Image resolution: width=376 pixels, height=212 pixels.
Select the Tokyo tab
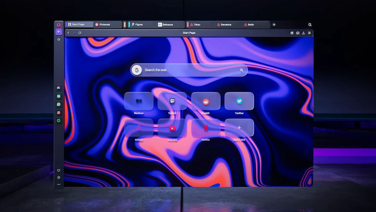click(197, 25)
